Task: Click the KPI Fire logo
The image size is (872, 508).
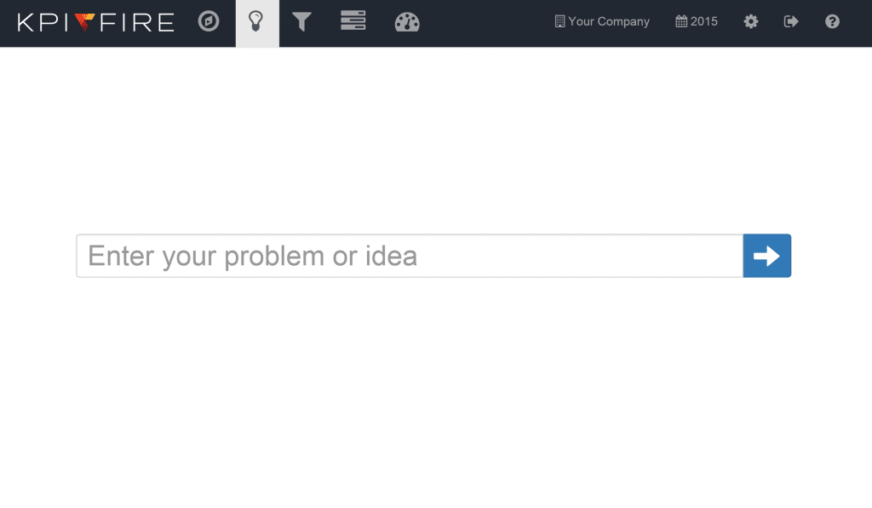Action: point(95,22)
